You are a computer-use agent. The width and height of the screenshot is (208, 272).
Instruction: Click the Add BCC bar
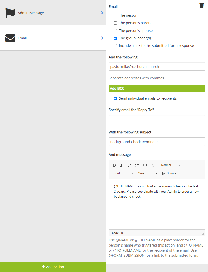point(157,88)
